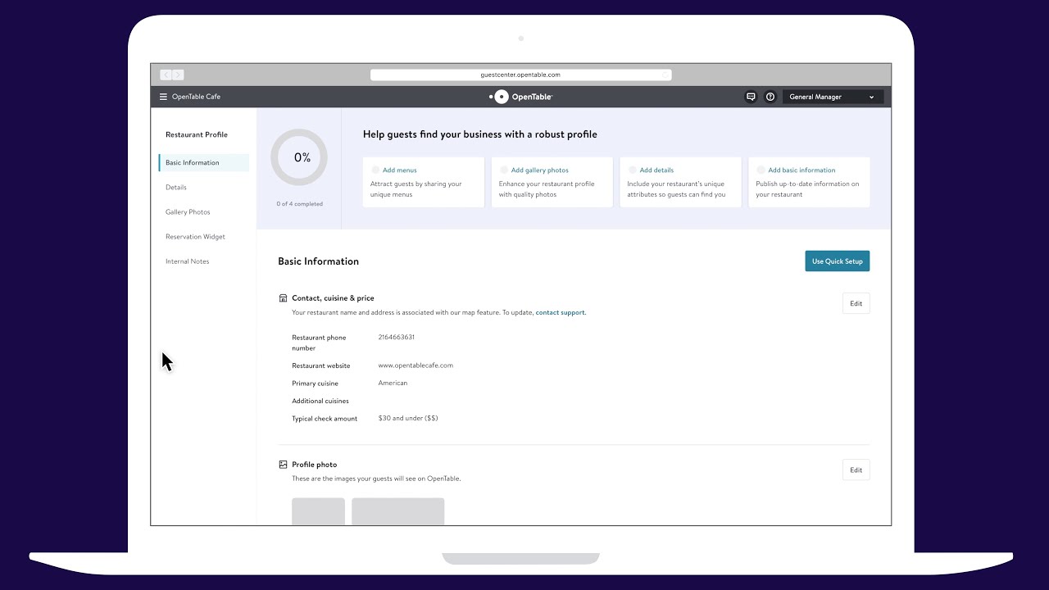Viewport: 1049px width, 590px height.
Task: Toggle the Add menus completion circle
Action: point(375,170)
